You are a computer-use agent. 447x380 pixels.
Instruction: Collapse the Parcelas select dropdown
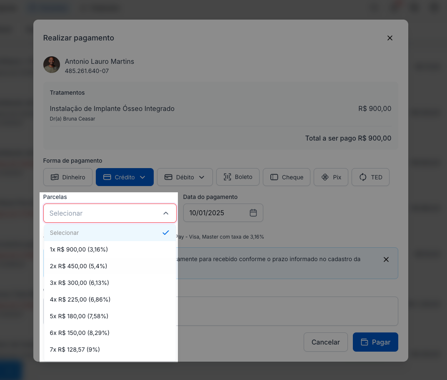coord(166,213)
